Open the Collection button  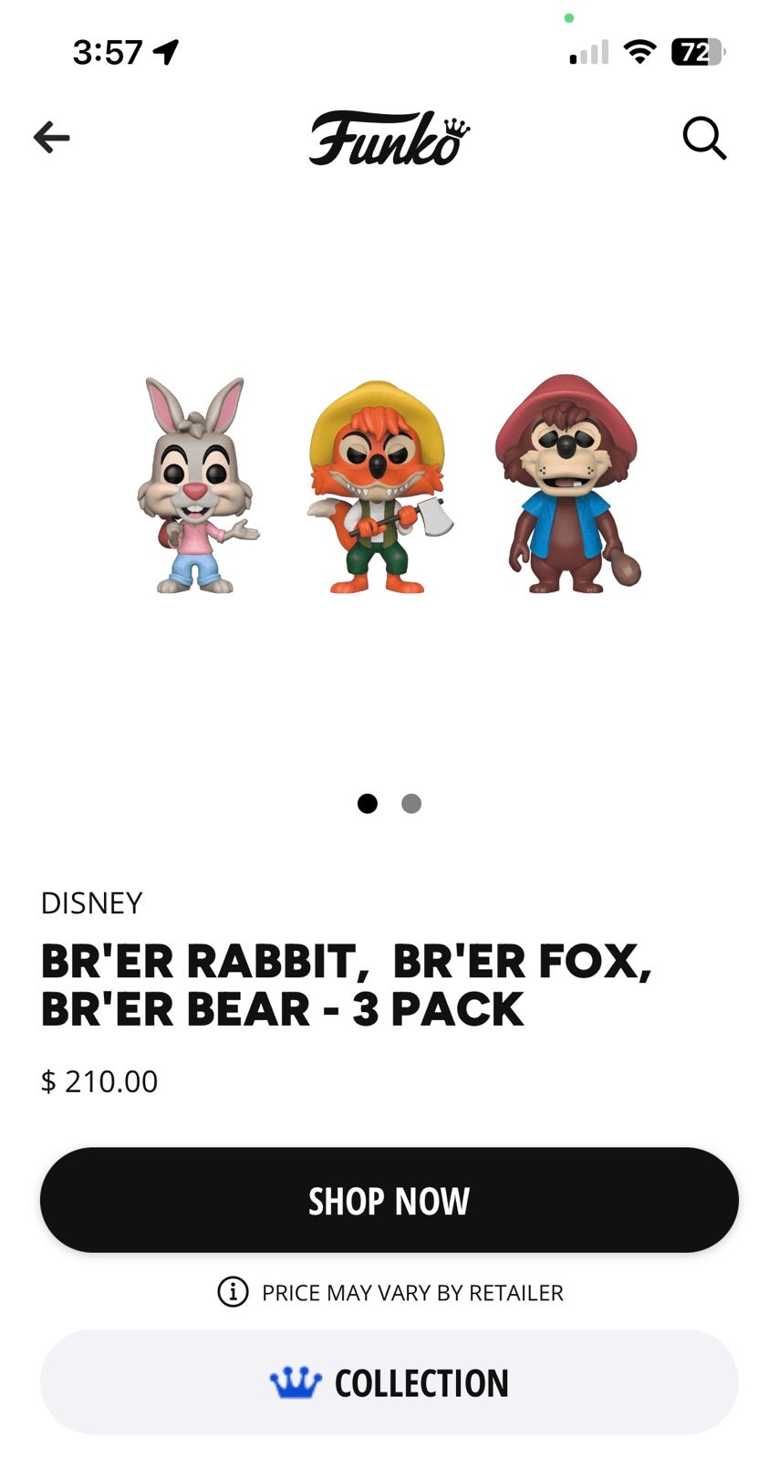pyautogui.click(x=389, y=1382)
